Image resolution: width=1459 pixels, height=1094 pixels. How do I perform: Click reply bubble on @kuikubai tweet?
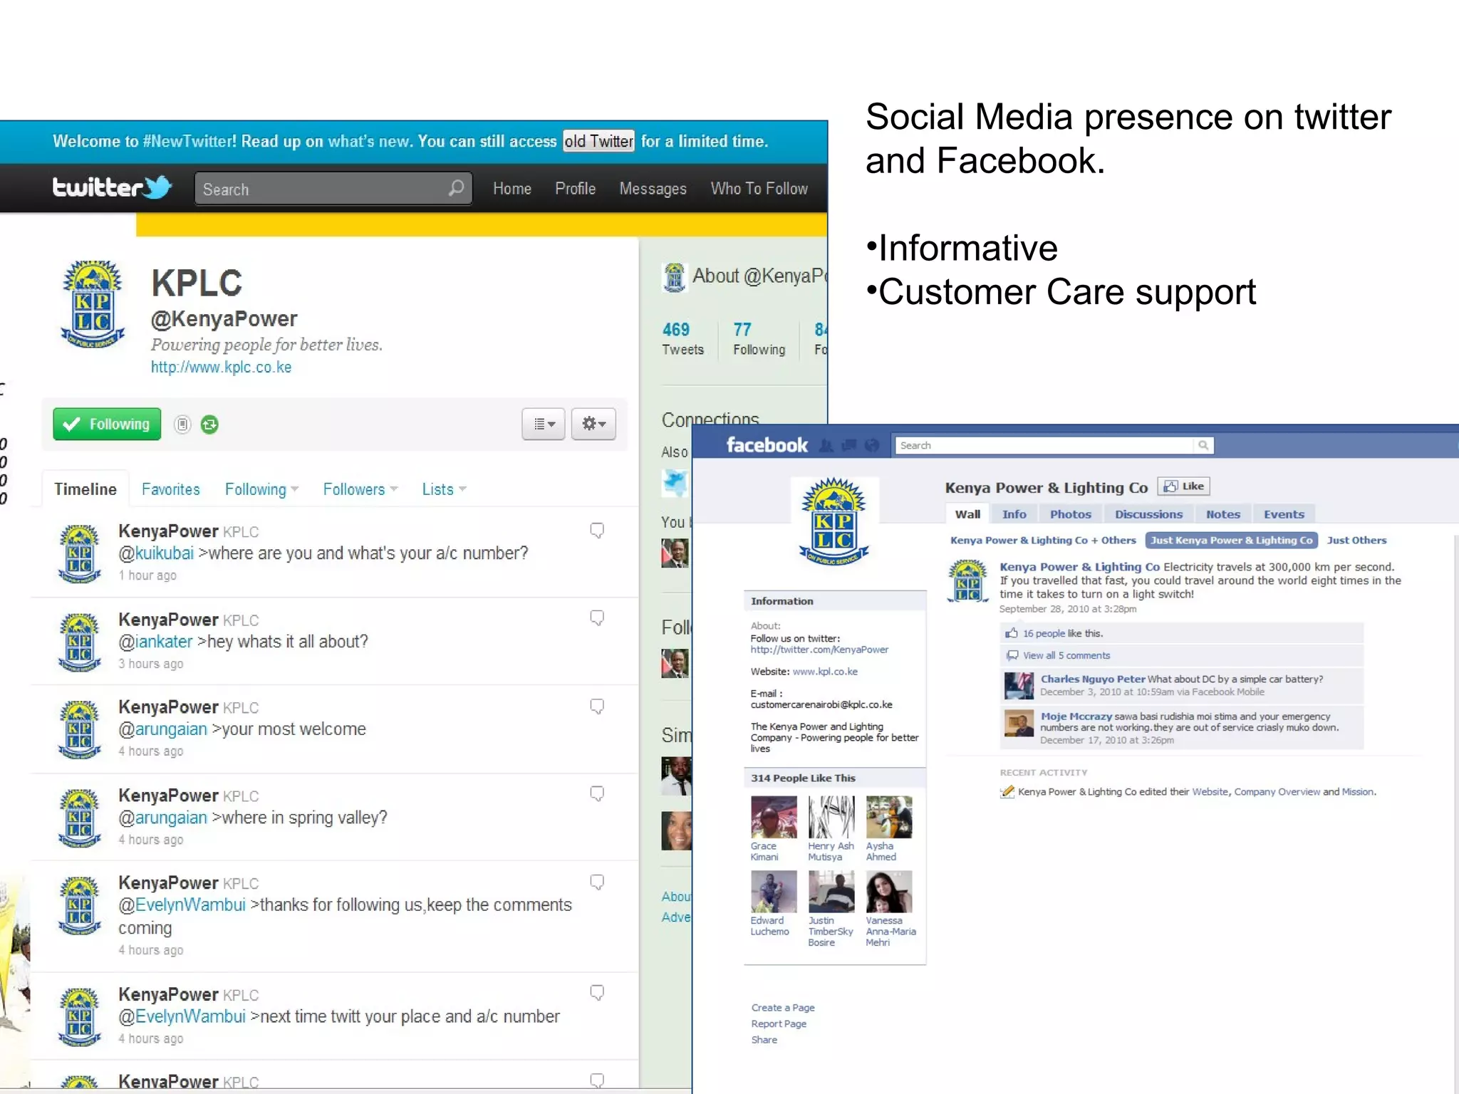[x=597, y=531]
